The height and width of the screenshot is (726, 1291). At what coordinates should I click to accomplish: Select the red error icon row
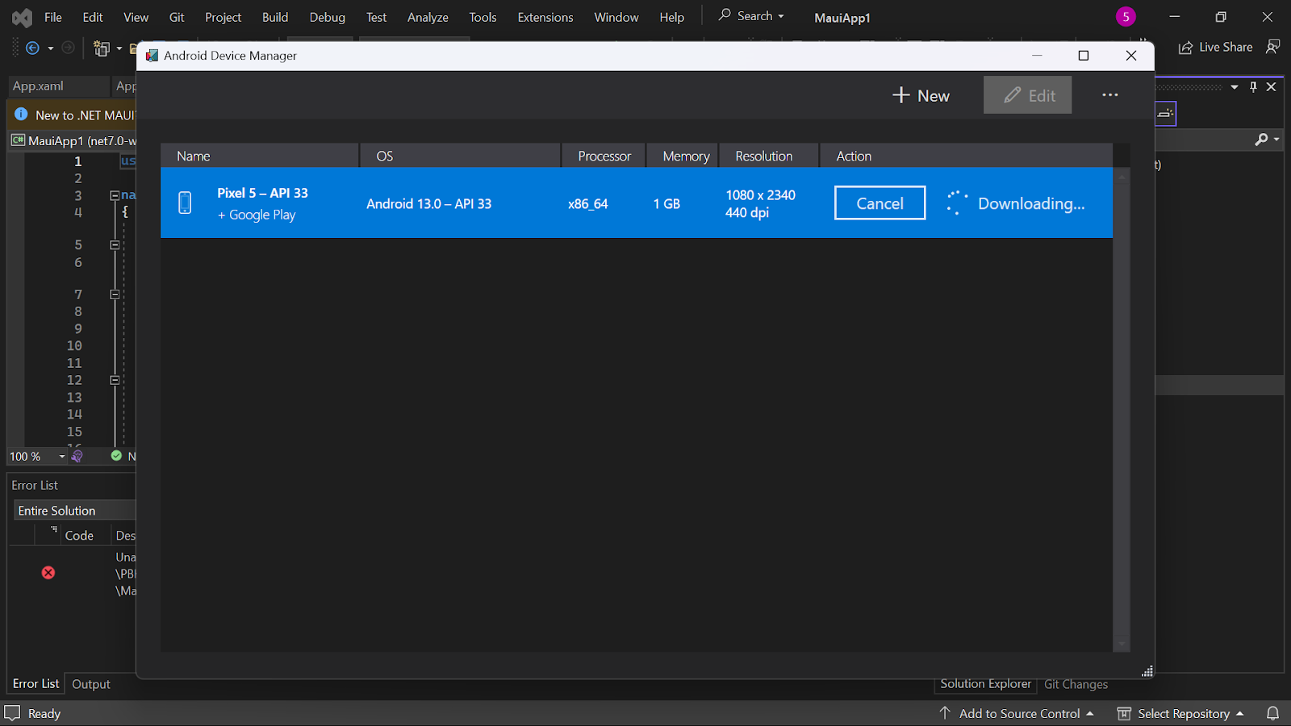(x=48, y=573)
